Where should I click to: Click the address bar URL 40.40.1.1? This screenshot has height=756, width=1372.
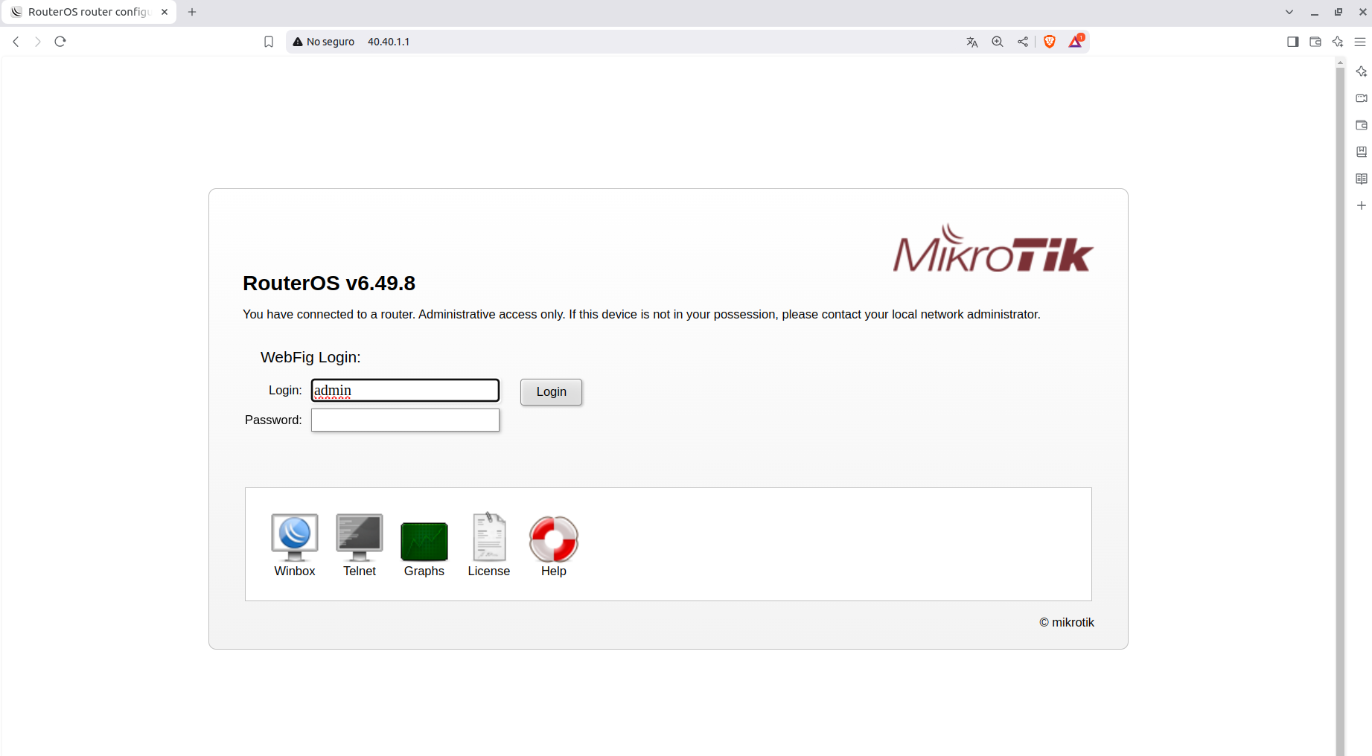pos(389,42)
